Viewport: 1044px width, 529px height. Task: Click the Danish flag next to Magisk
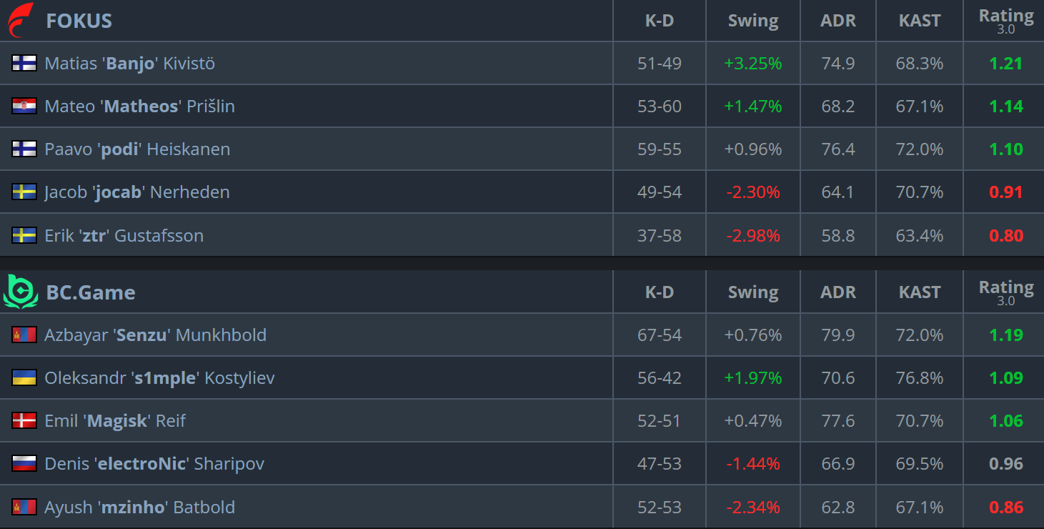click(24, 420)
